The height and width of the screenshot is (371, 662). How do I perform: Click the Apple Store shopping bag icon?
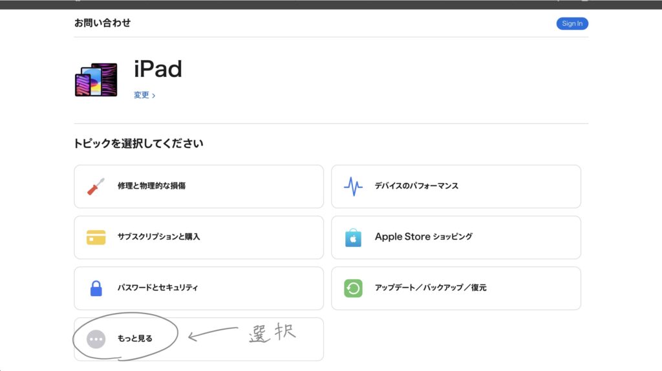click(x=353, y=237)
